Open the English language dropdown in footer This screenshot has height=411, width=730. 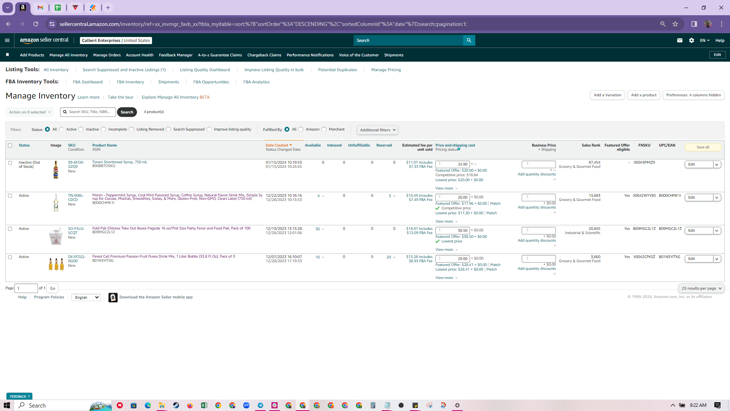[86, 298]
